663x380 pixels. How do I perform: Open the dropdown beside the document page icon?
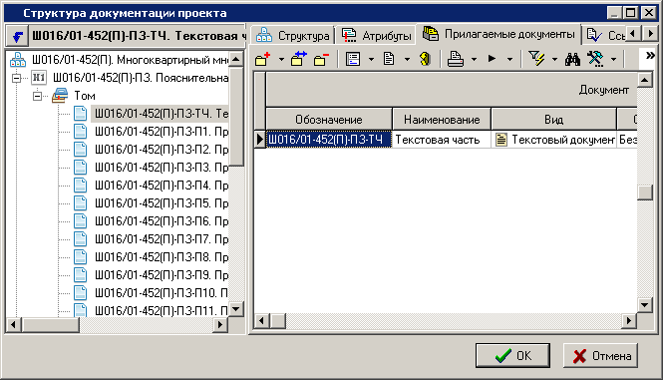point(407,59)
